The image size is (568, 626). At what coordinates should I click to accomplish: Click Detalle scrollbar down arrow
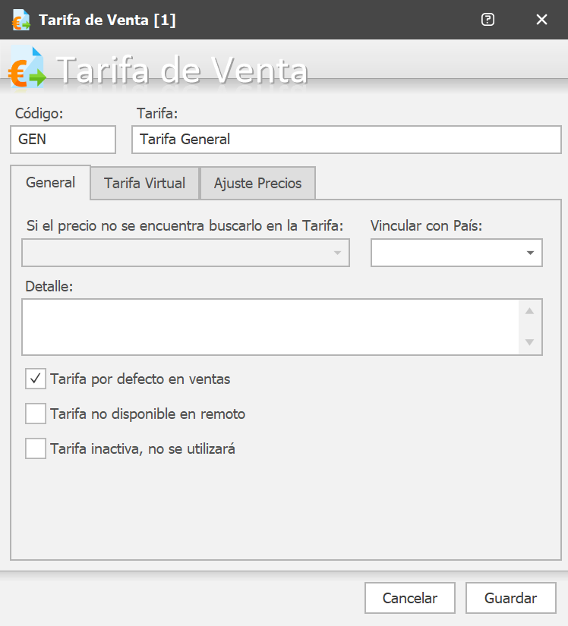[530, 342]
